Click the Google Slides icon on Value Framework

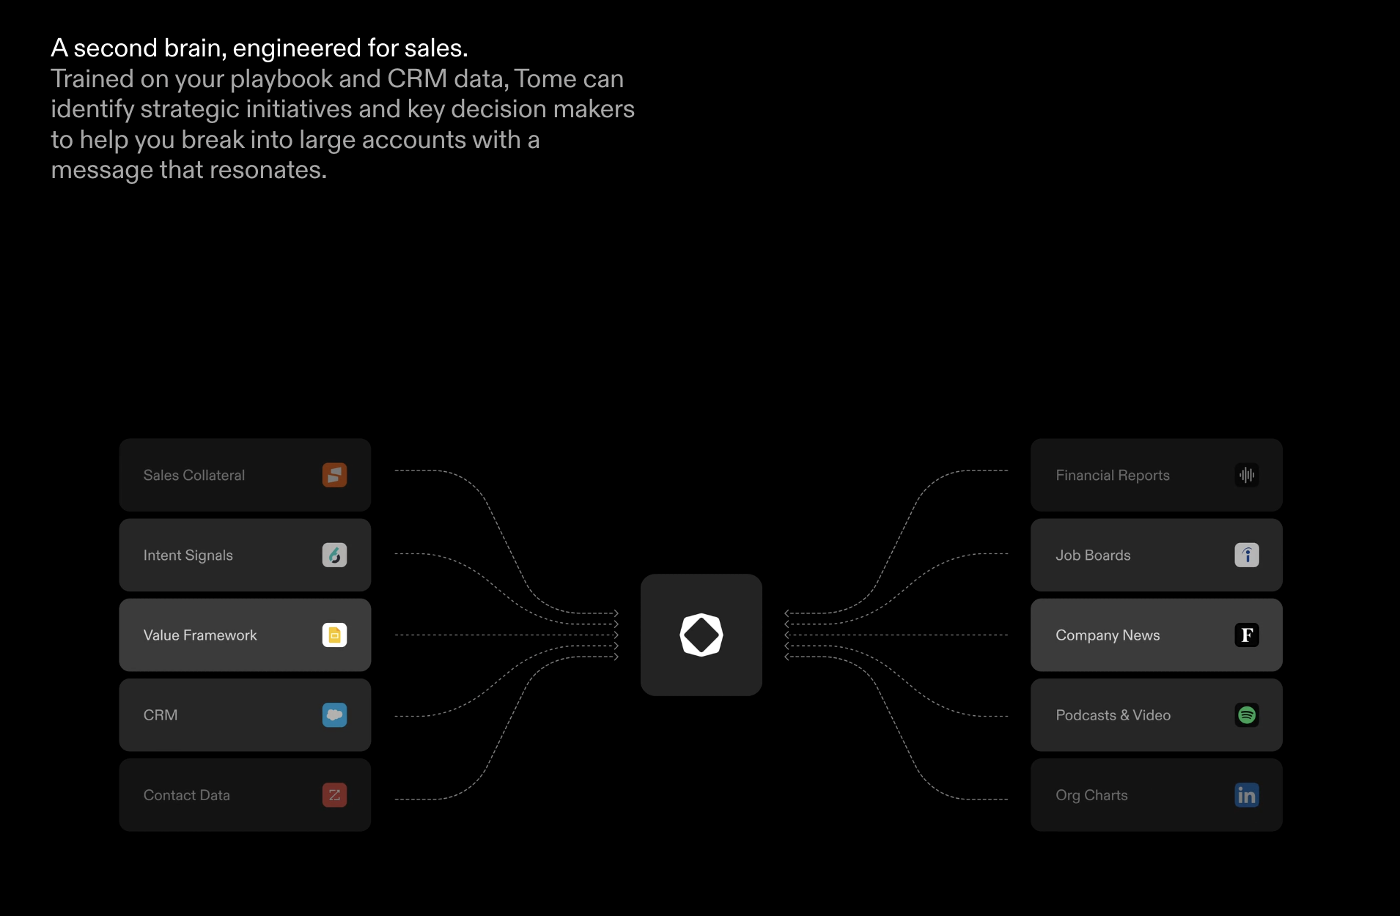click(334, 635)
